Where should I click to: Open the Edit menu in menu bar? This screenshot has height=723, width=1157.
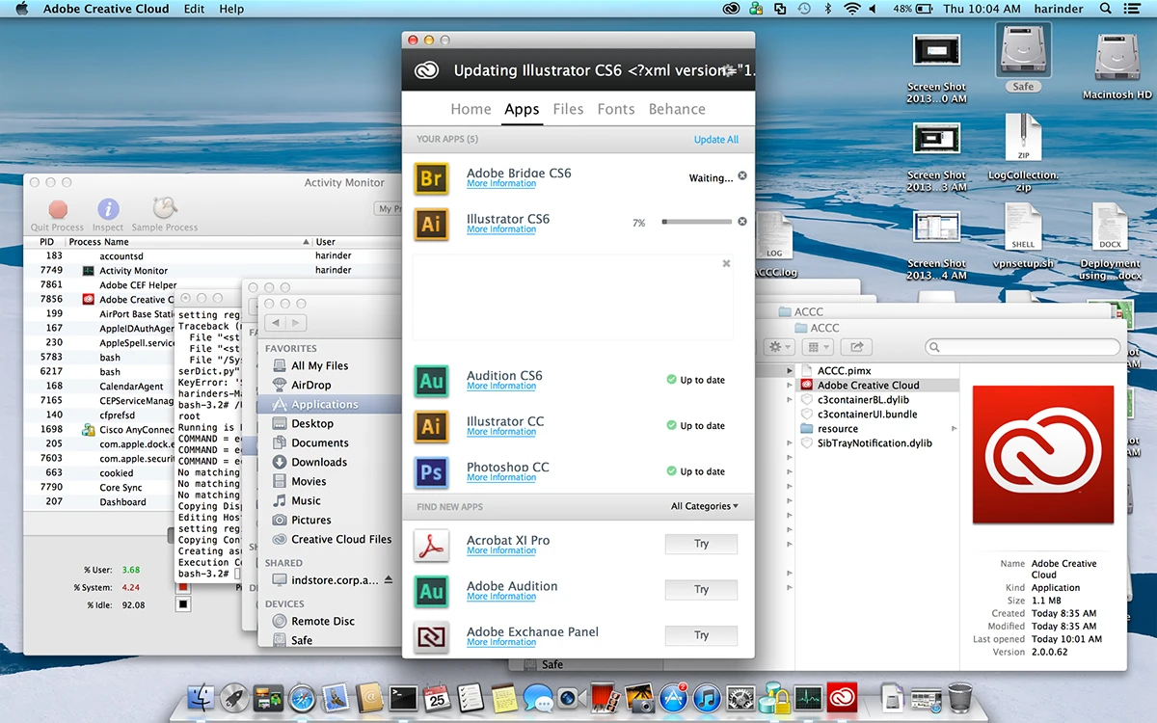(x=194, y=9)
